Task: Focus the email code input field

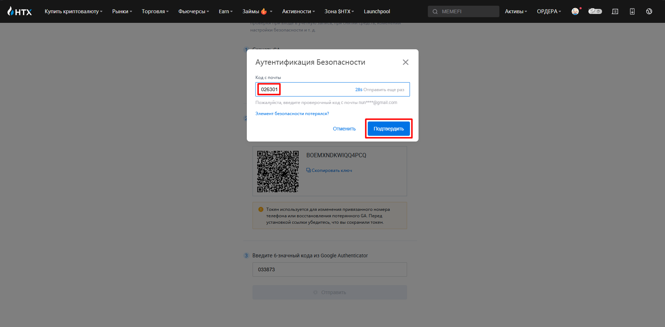Action: (x=315, y=89)
